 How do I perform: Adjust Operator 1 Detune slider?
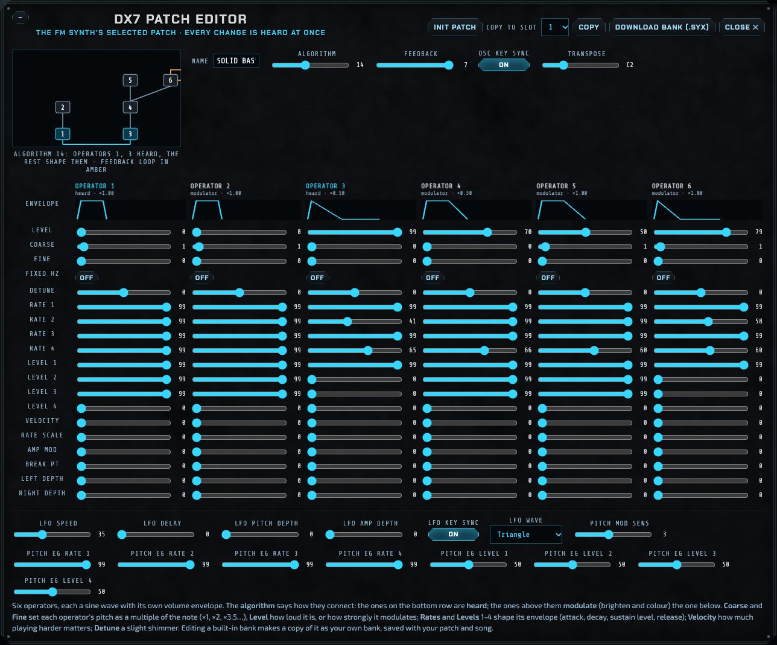coord(124,293)
